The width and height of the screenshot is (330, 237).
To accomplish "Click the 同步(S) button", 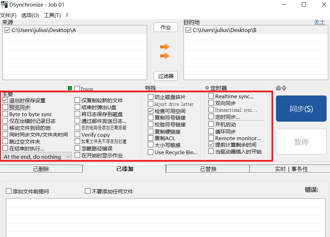I will coord(301,109).
